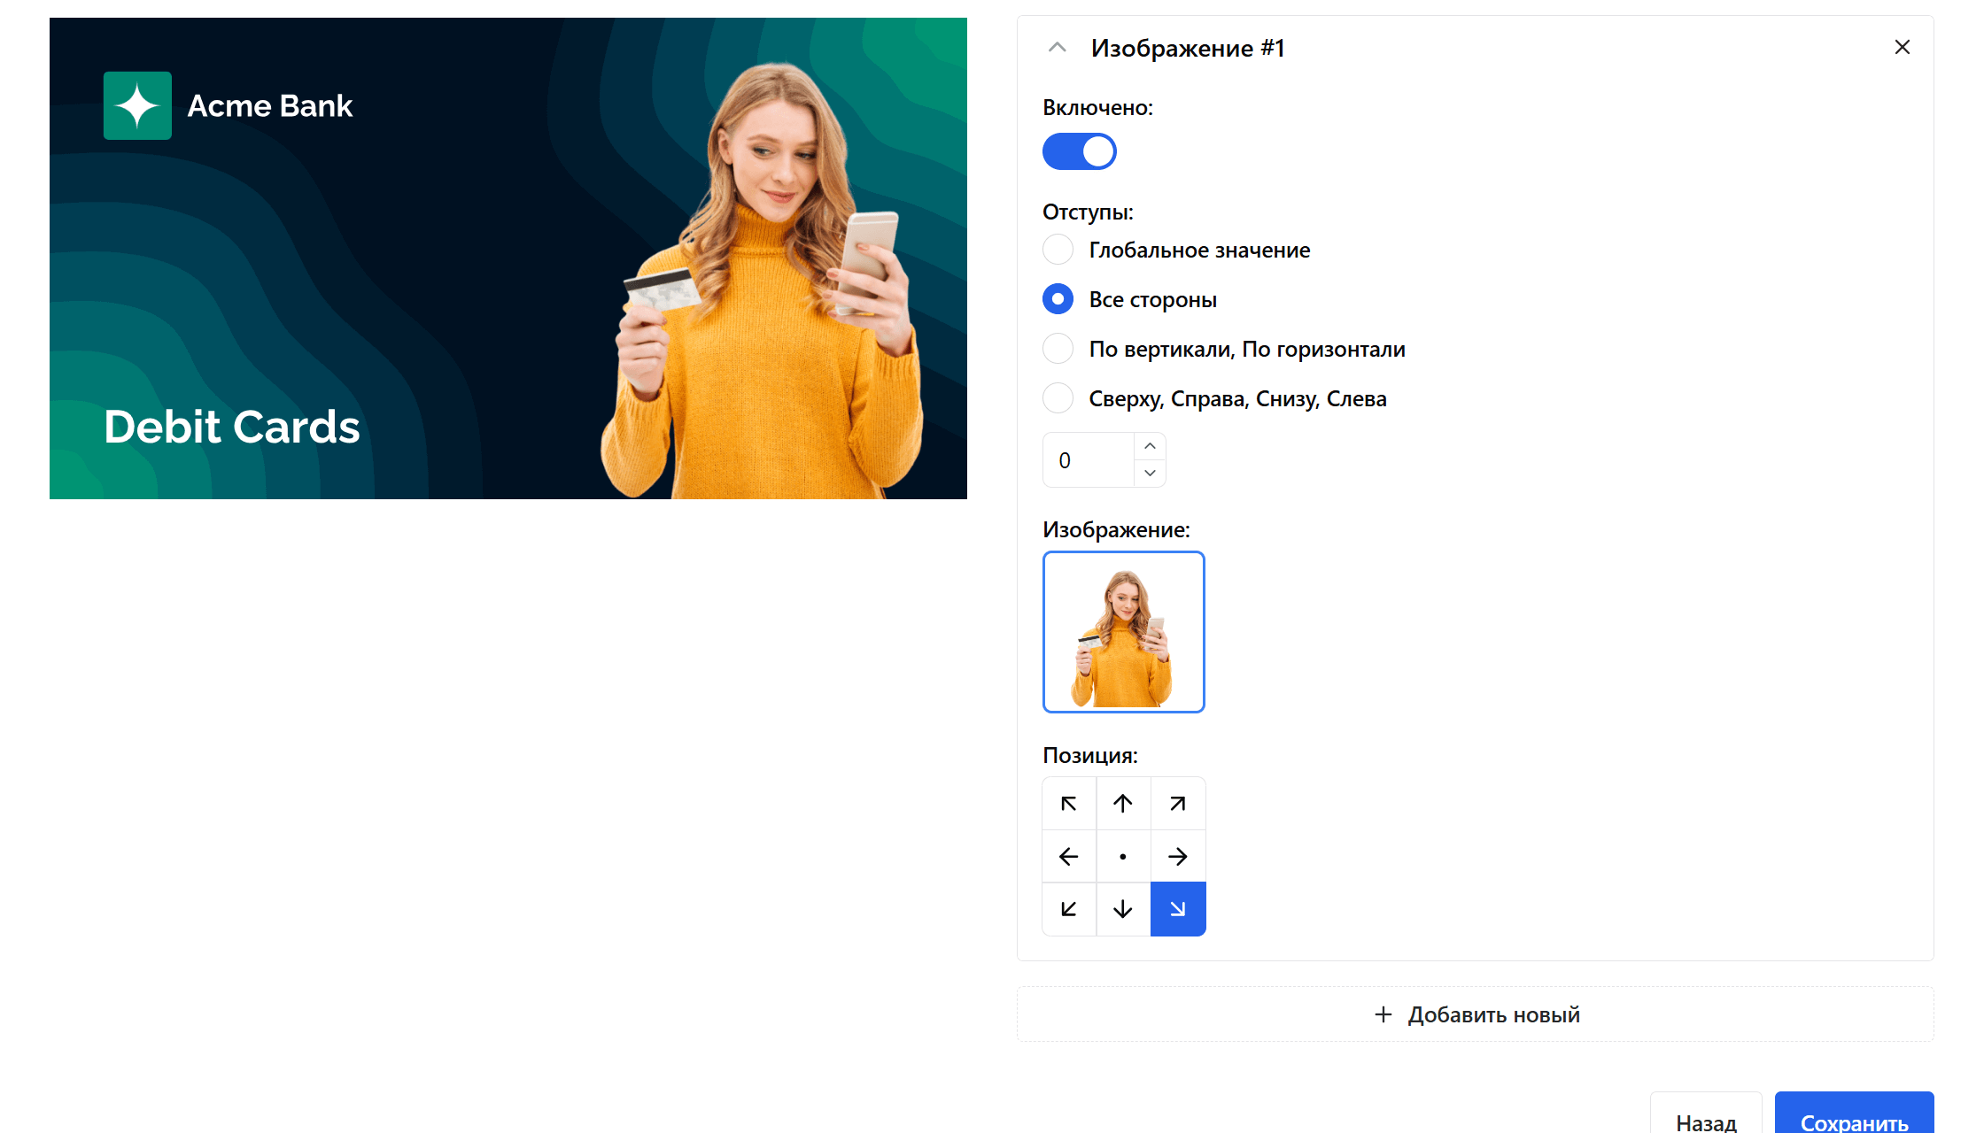Select По вертикали, По горизонтали option
Viewport: 1984px width, 1133px height.
coord(1058,349)
